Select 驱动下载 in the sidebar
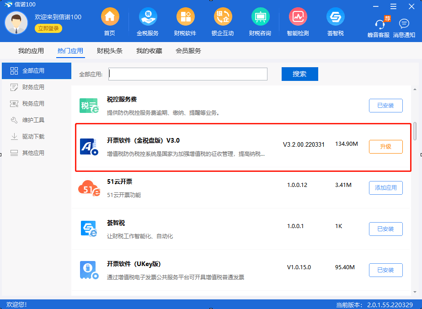This screenshot has width=422, height=309. (37, 137)
